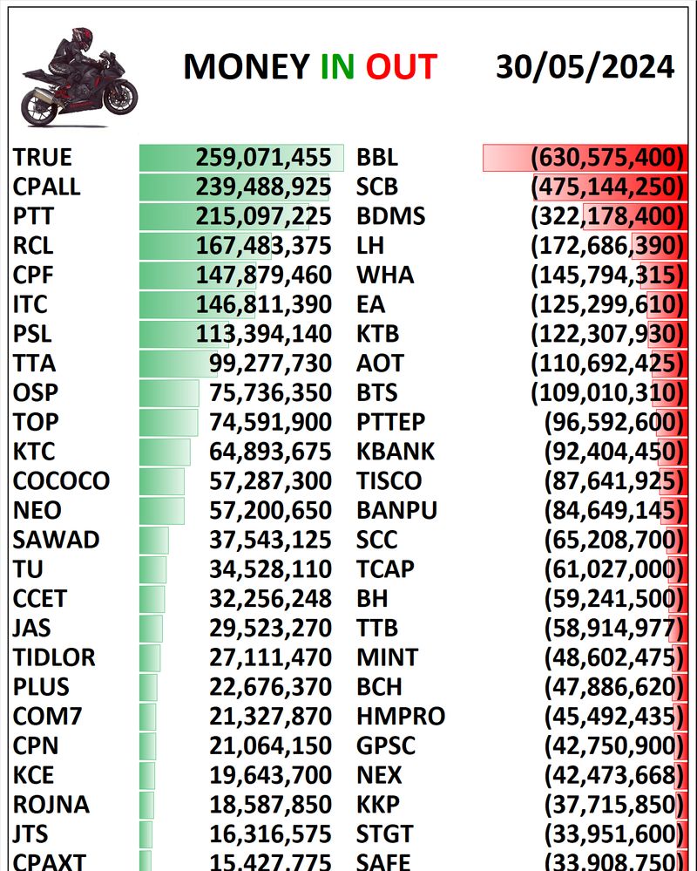Click the HMPRO ticker label
This screenshot has height=871, width=697.
[401, 717]
